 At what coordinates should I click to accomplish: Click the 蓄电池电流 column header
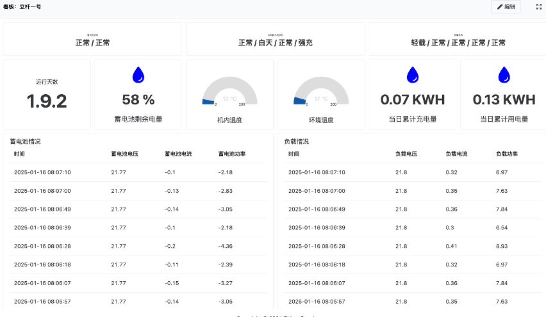click(x=178, y=154)
